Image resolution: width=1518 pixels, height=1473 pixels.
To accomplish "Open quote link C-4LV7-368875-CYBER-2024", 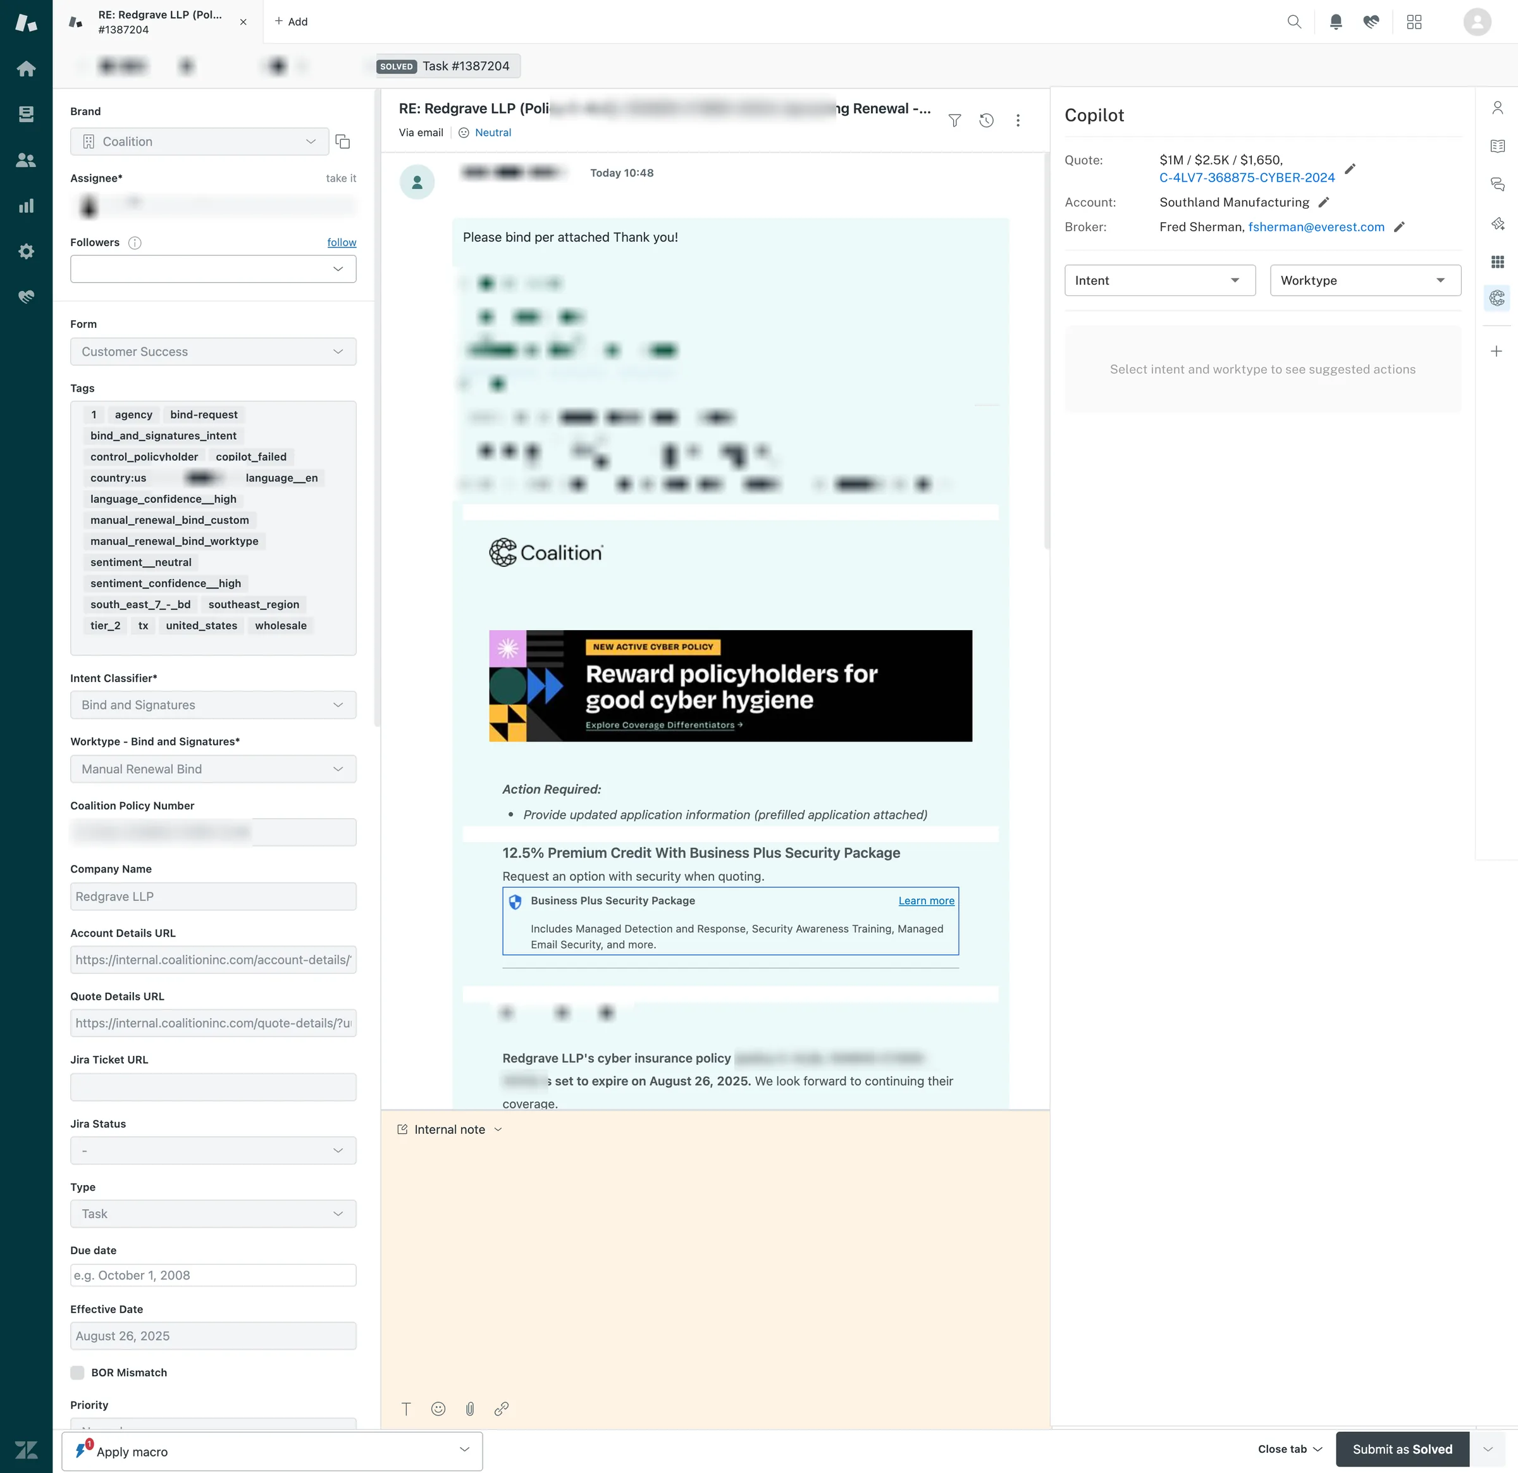I will [1247, 177].
